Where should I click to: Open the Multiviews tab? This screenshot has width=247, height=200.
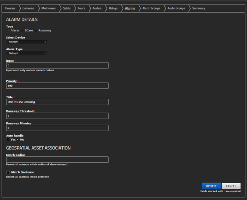coord(48,8)
